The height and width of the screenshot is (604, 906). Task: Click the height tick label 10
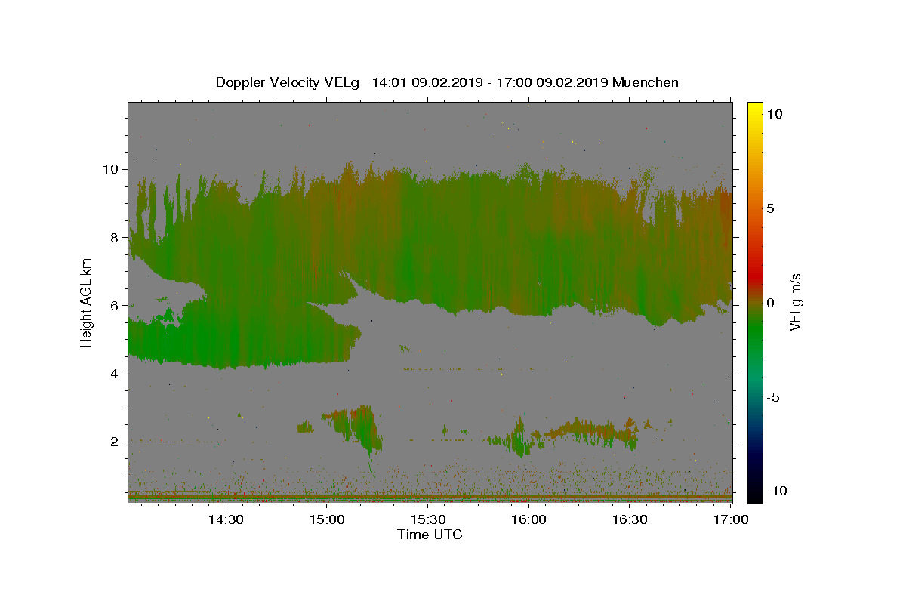tap(110, 169)
